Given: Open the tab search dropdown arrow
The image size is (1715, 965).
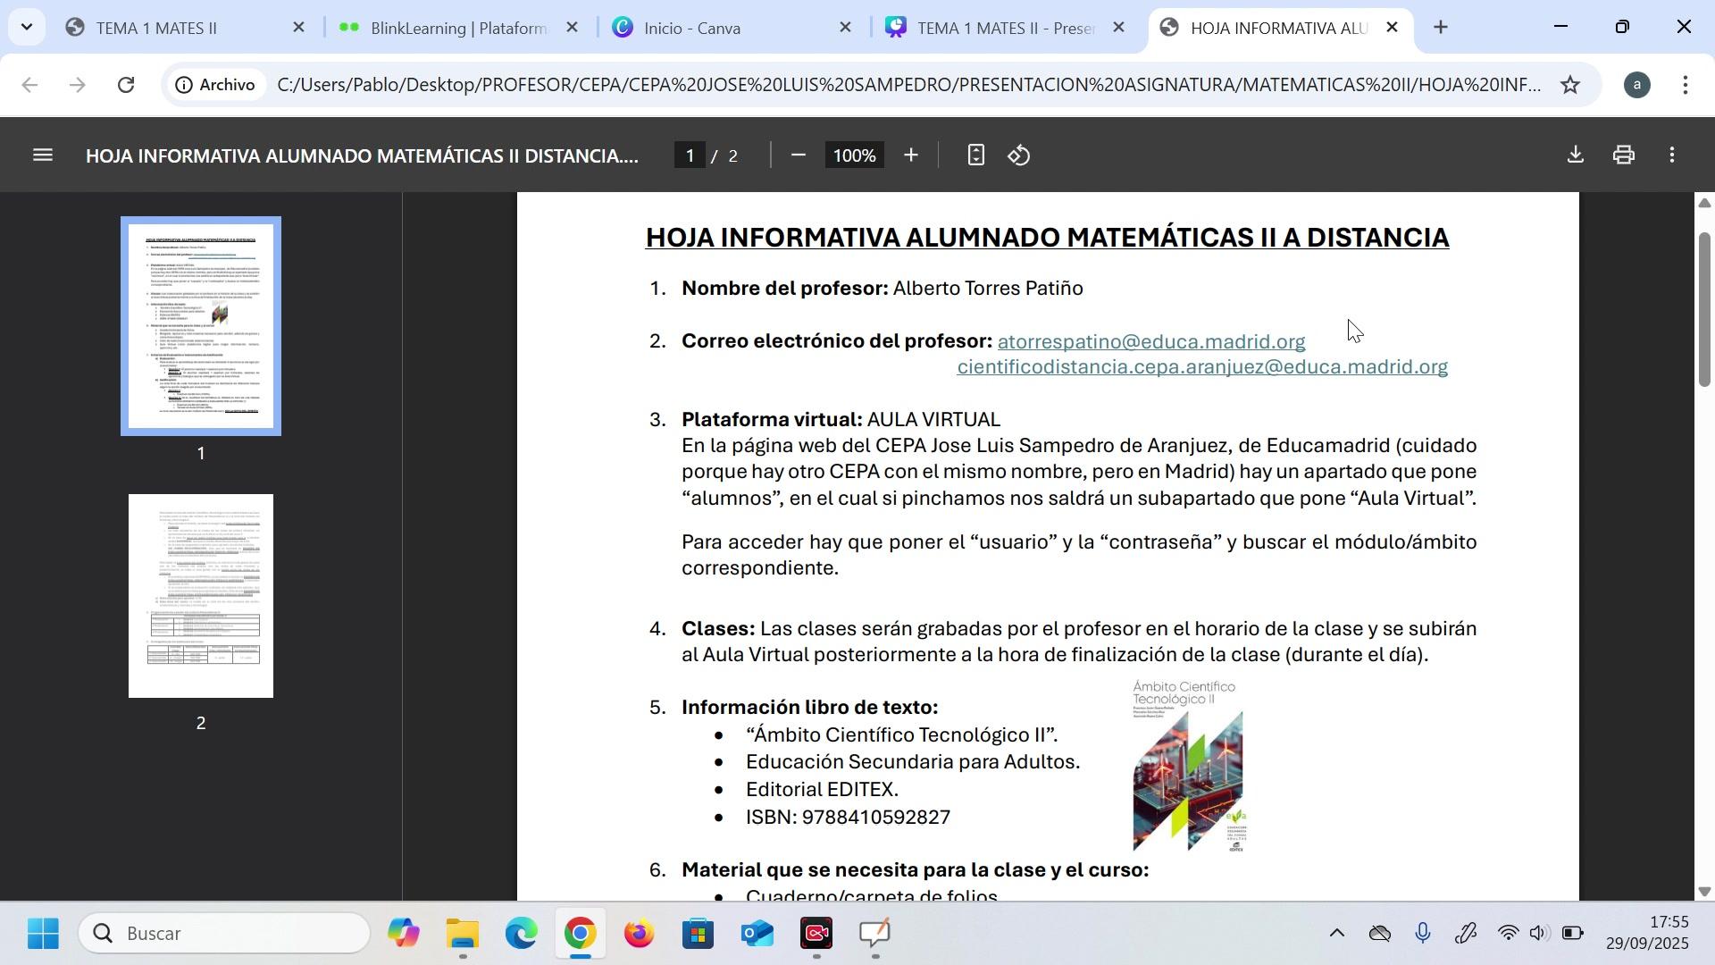Looking at the screenshot, I should (x=26, y=27).
